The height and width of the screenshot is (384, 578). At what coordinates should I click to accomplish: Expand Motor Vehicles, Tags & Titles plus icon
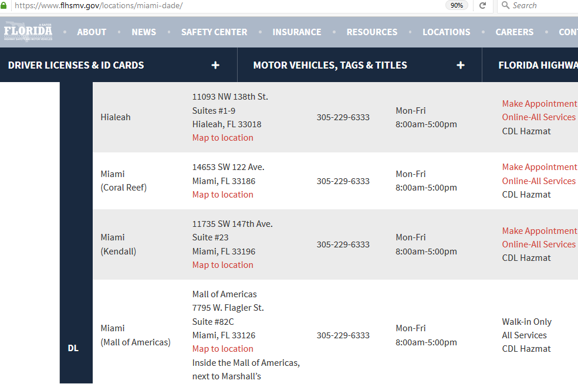[461, 65]
